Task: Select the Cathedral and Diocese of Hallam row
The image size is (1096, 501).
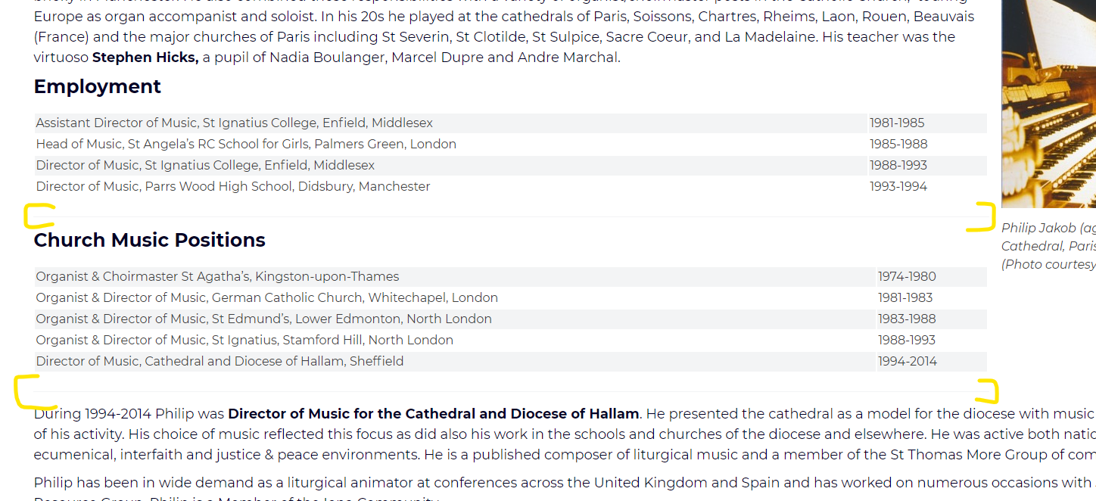Action: (220, 362)
